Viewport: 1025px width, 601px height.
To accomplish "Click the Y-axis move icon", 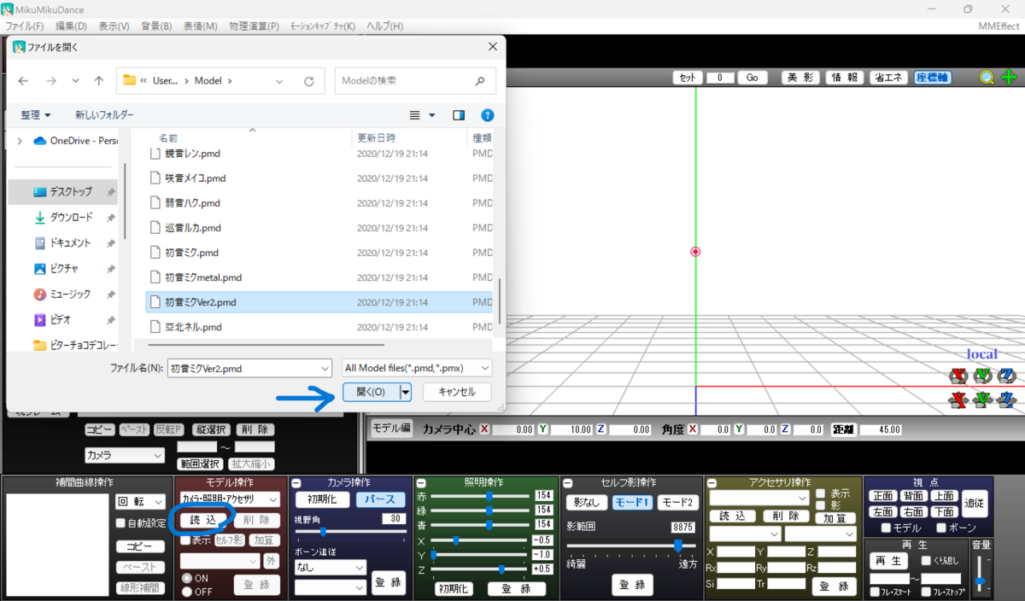I will coord(982,400).
